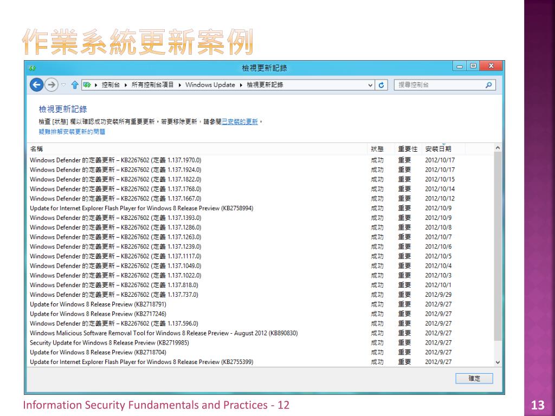The image size is (555, 416).
Task: Open the recent locations dropdown arrow
Action: click(x=63, y=85)
